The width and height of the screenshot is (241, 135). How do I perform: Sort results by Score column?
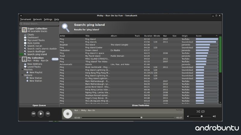(x=199, y=36)
